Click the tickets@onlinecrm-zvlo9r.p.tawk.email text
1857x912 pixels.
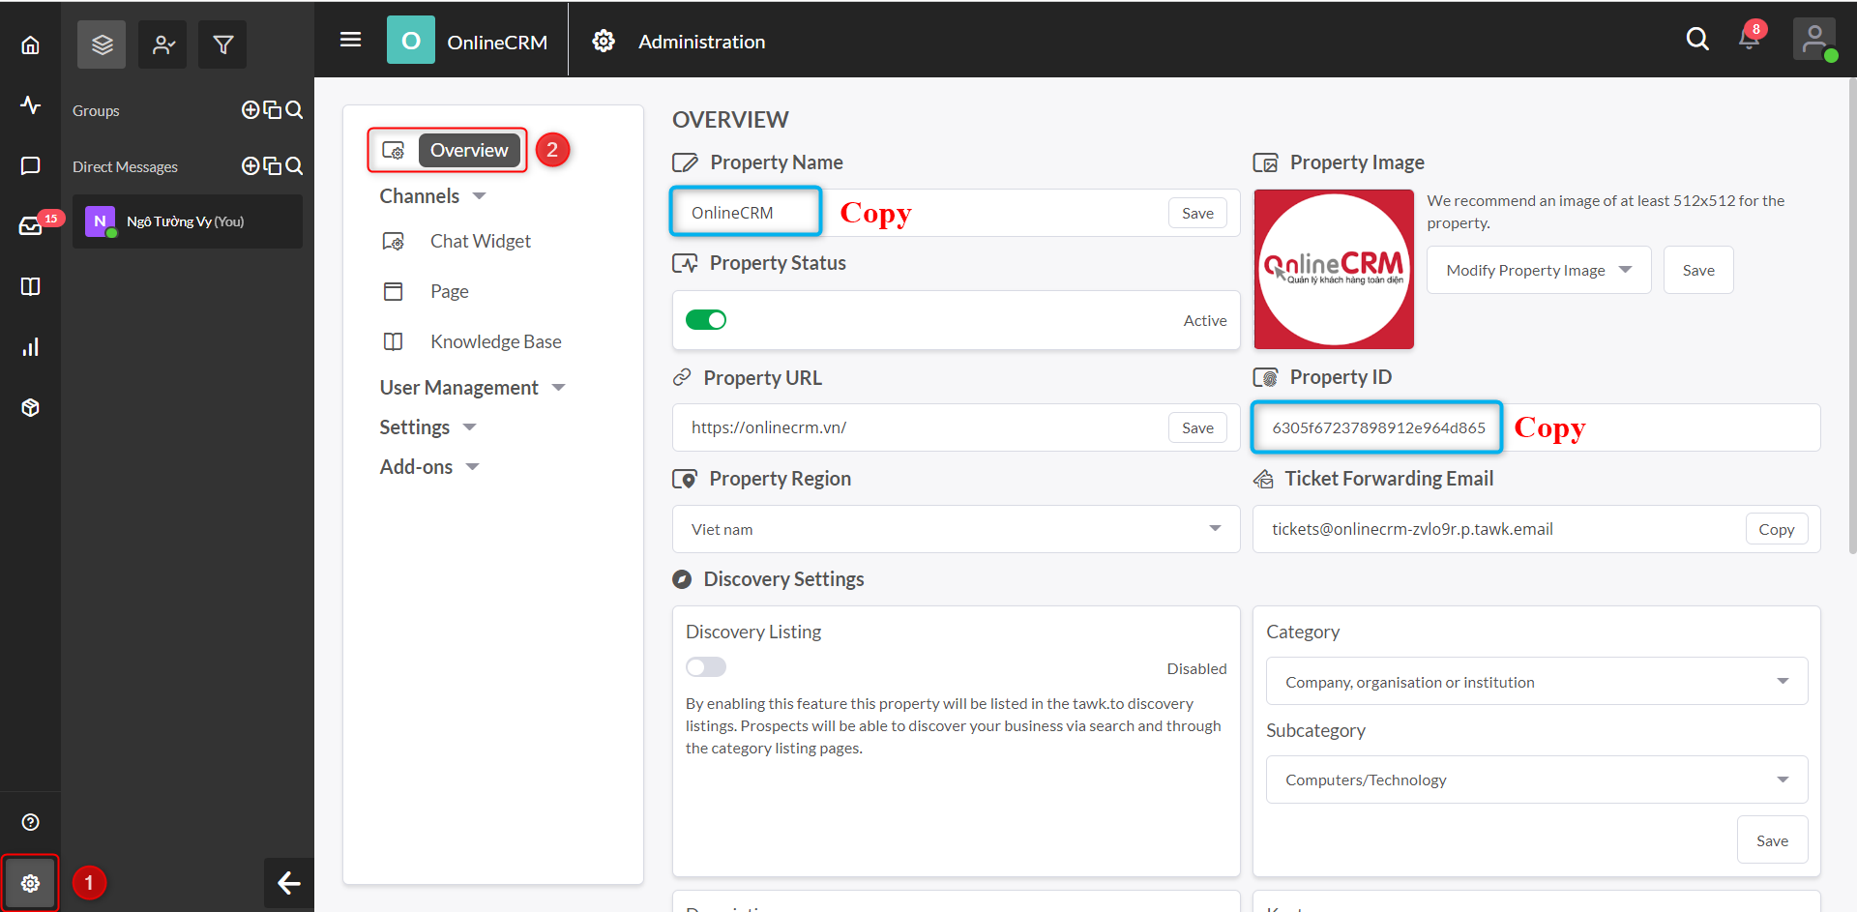(x=1412, y=529)
